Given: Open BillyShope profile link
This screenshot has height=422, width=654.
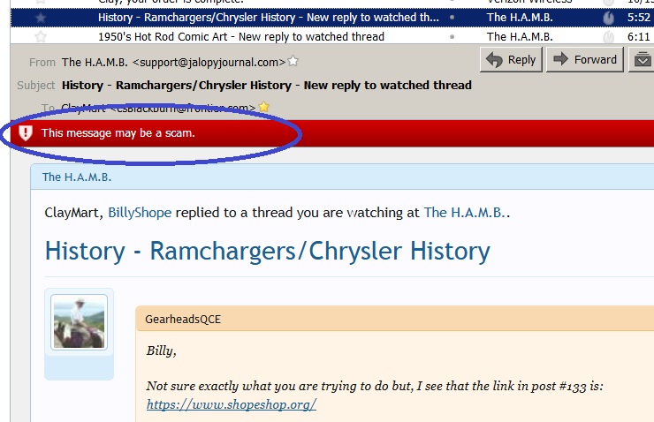Looking at the screenshot, I should click(x=140, y=213).
